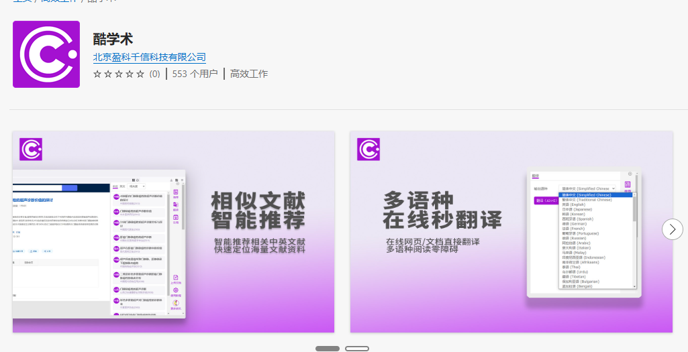
Task: Show next screenshot with right arrow
Action: [x=672, y=229]
